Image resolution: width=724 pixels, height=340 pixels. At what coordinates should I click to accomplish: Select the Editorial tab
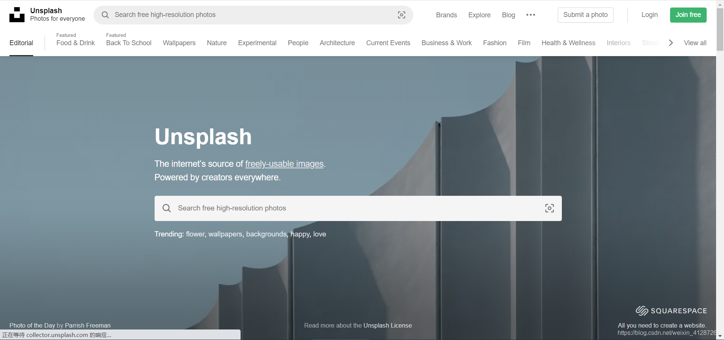click(x=21, y=43)
